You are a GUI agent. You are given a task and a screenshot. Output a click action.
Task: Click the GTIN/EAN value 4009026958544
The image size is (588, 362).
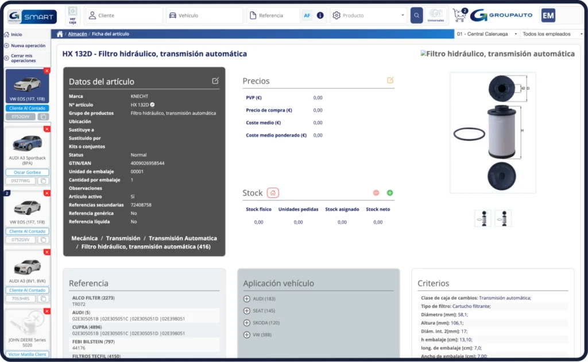[x=148, y=163]
